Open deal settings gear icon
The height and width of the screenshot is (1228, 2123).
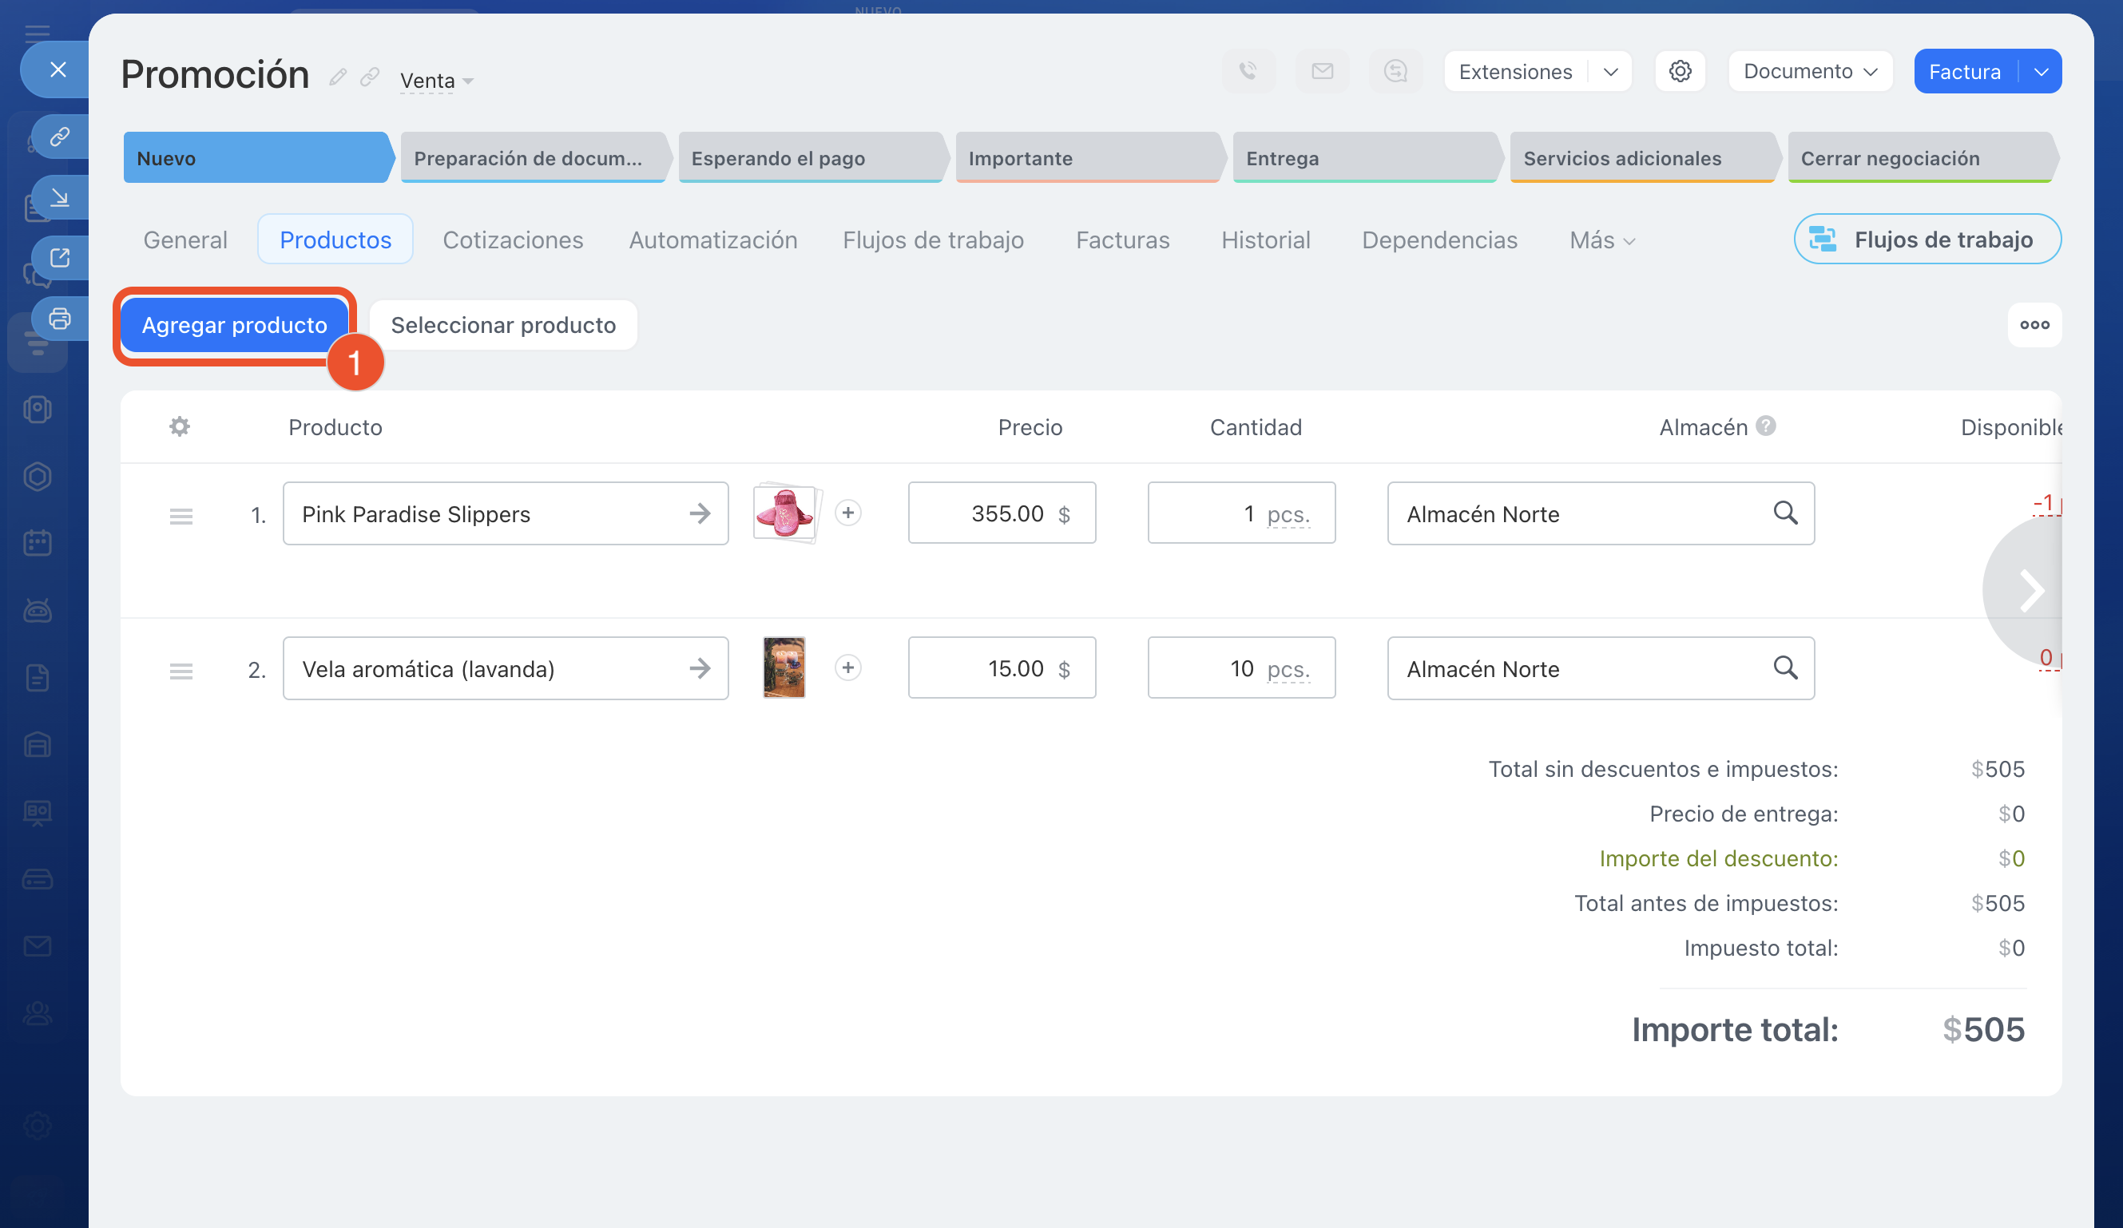pos(1680,72)
